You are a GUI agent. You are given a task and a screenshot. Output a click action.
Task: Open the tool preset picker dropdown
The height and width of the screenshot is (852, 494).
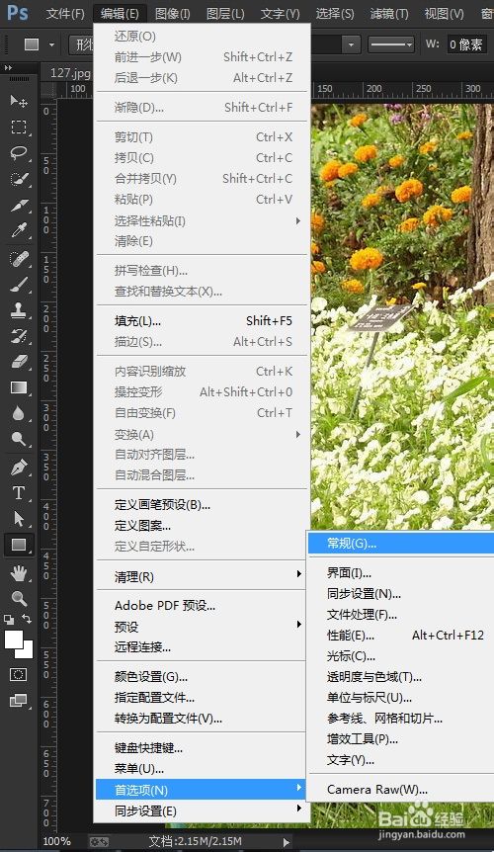(52, 44)
